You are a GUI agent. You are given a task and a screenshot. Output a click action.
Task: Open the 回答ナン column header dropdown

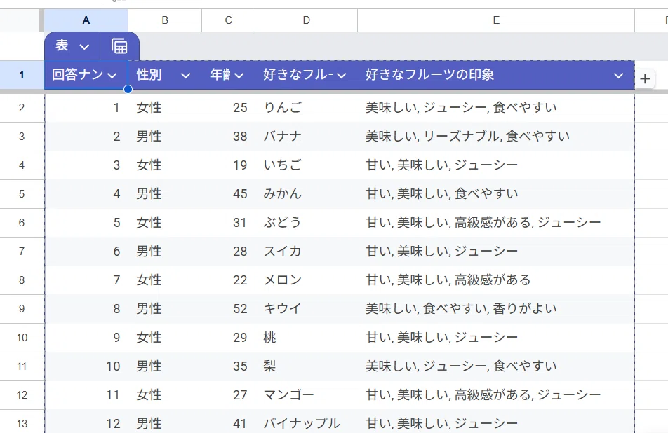pos(112,76)
